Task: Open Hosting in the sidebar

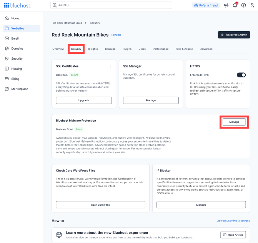Action: click(x=22, y=69)
